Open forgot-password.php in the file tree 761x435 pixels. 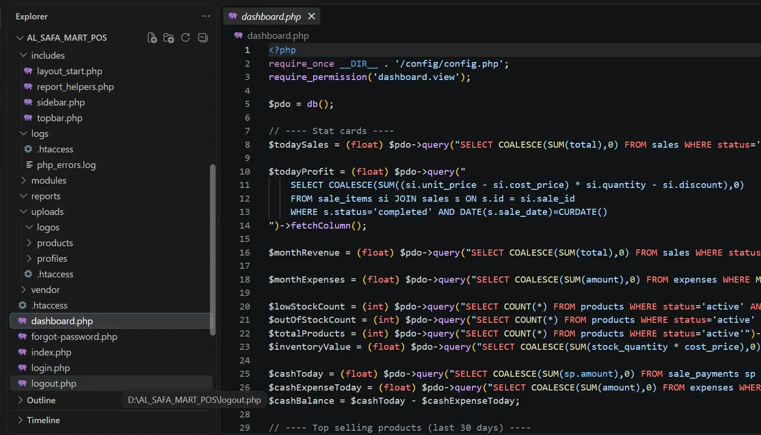click(74, 337)
